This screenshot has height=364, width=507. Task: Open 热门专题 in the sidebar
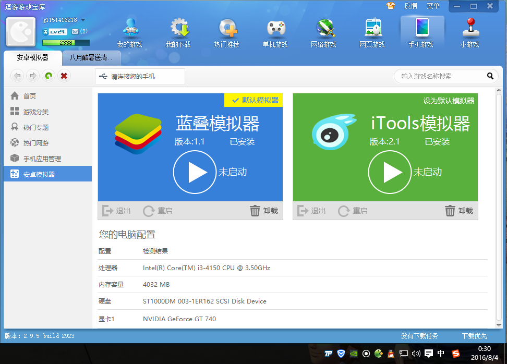pyautogui.click(x=48, y=127)
